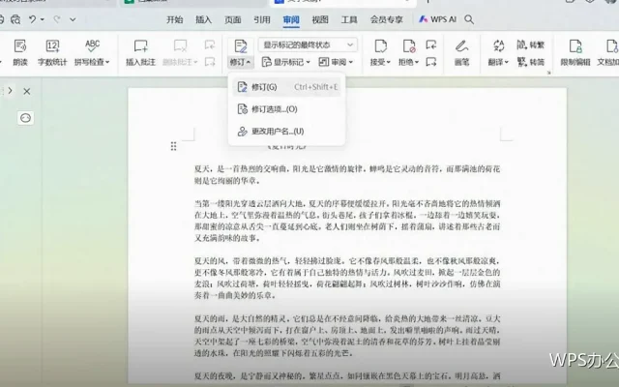Convert text with 转繁 button
The height and width of the screenshot is (387, 619).
pos(531,45)
